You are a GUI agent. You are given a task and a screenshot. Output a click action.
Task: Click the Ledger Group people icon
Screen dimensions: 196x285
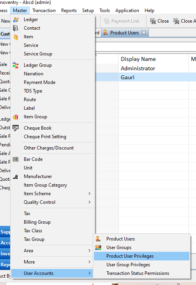click(16, 65)
